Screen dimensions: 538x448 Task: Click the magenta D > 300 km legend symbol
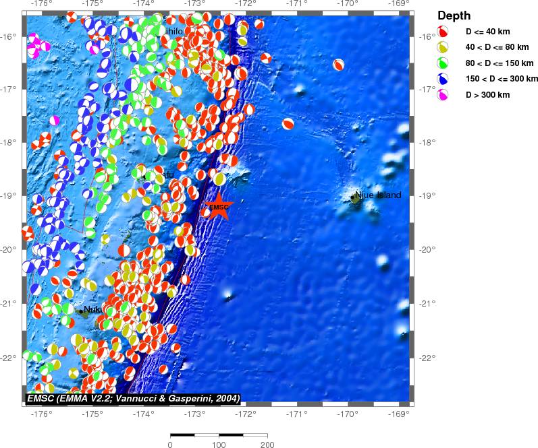pos(443,95)
